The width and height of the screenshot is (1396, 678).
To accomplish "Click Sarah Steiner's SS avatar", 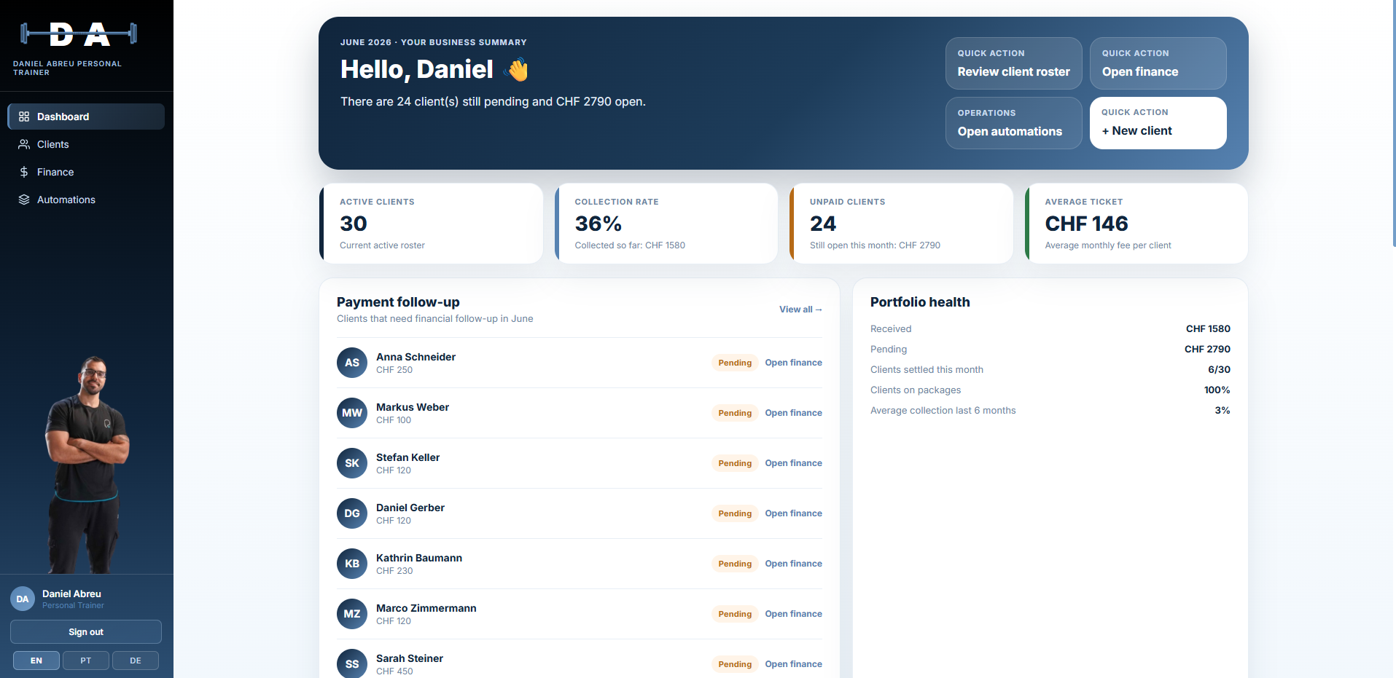I will (x=352, y=664).
